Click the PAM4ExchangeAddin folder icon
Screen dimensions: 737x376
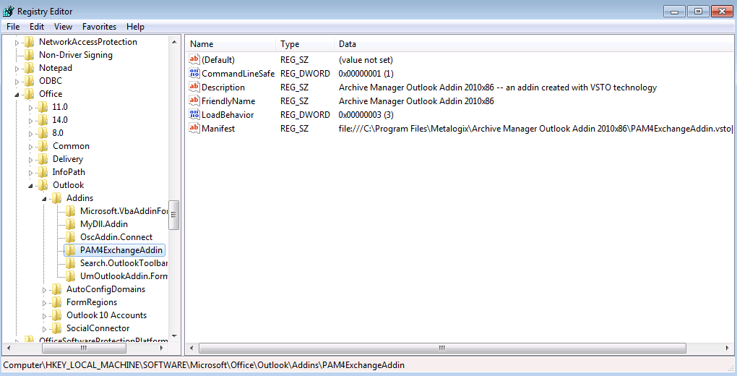71,250
